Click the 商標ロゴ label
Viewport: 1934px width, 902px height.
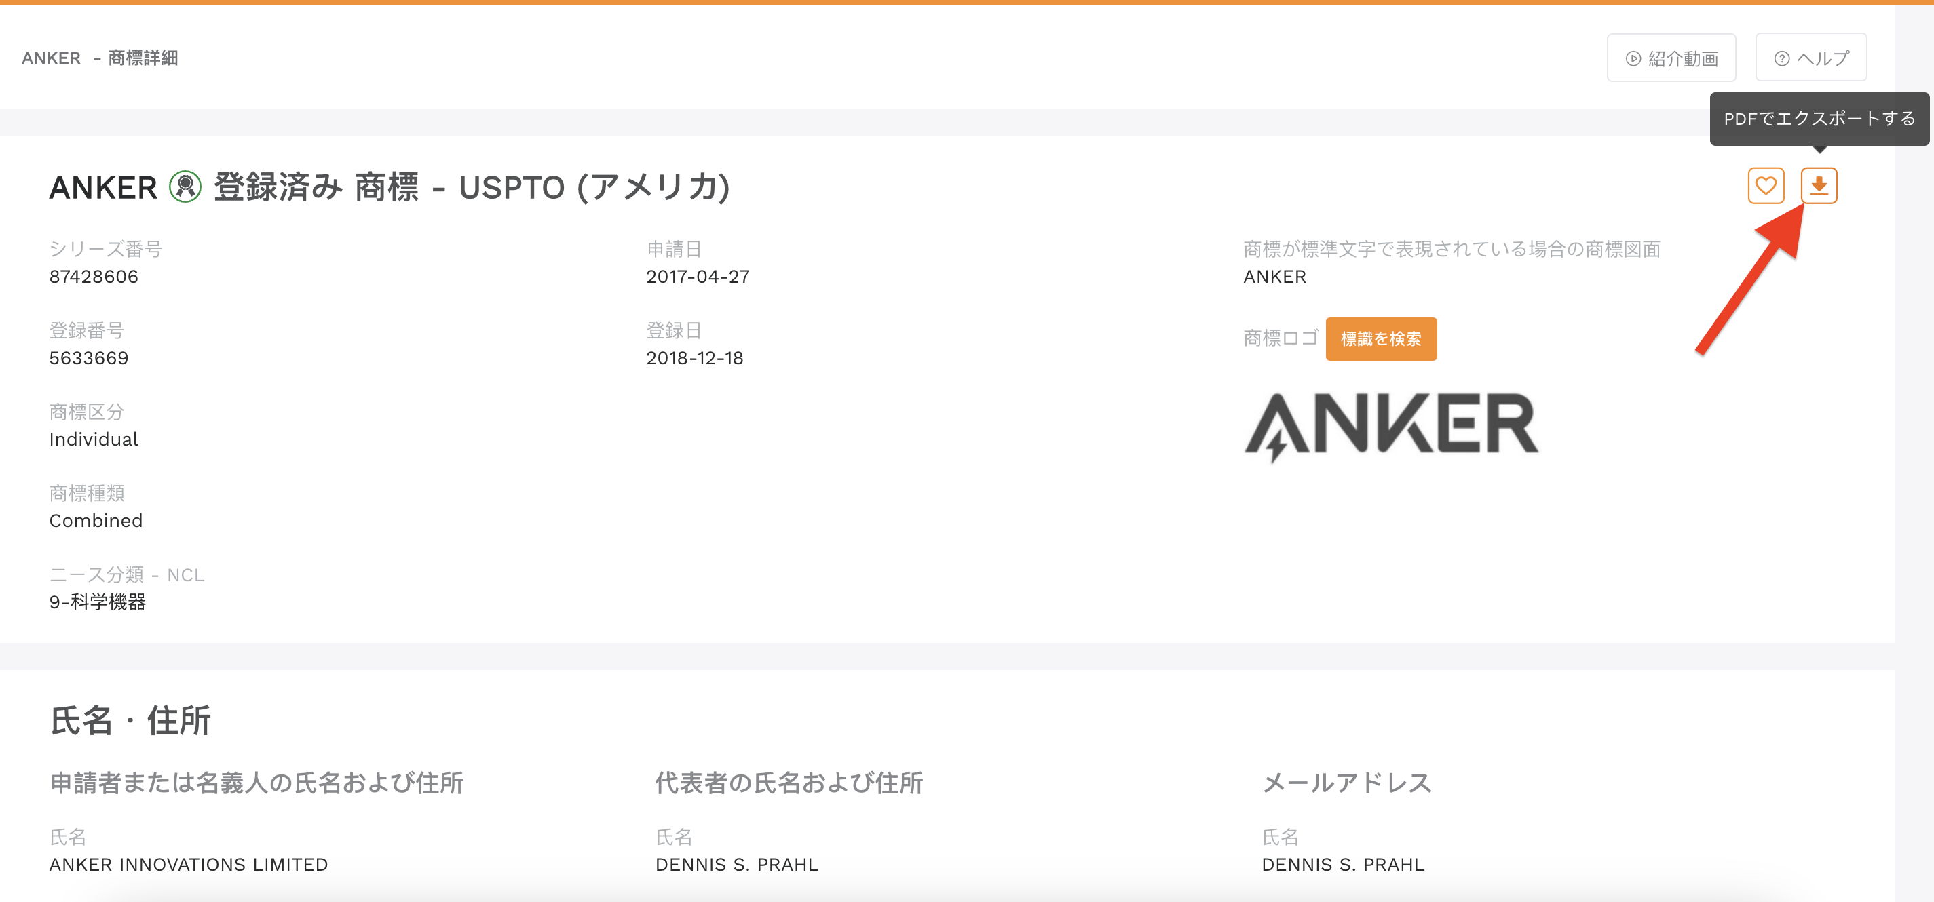point(1281,338)
